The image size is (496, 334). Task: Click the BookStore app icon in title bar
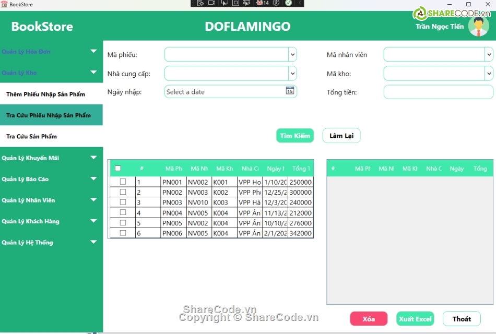click(x=5, y=4)
